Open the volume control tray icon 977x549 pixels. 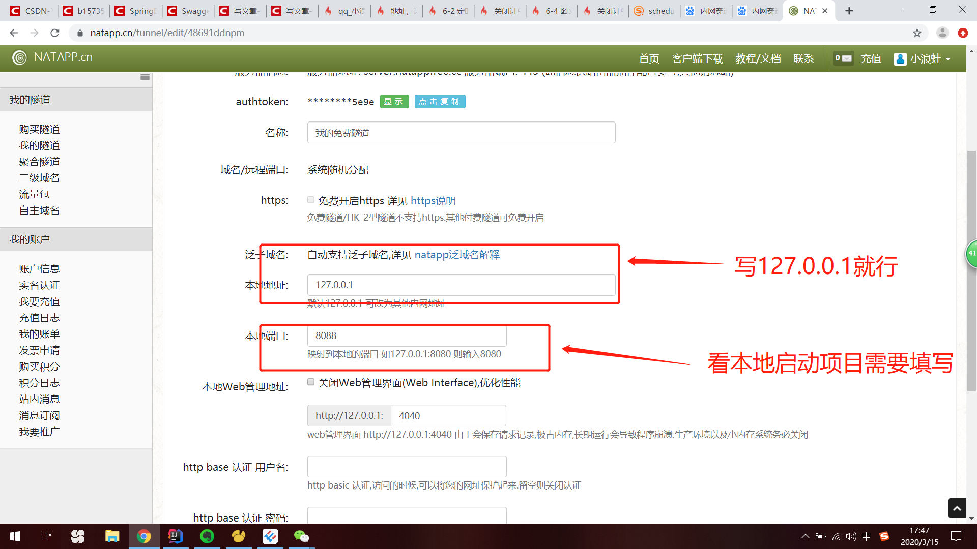[851, 536]
